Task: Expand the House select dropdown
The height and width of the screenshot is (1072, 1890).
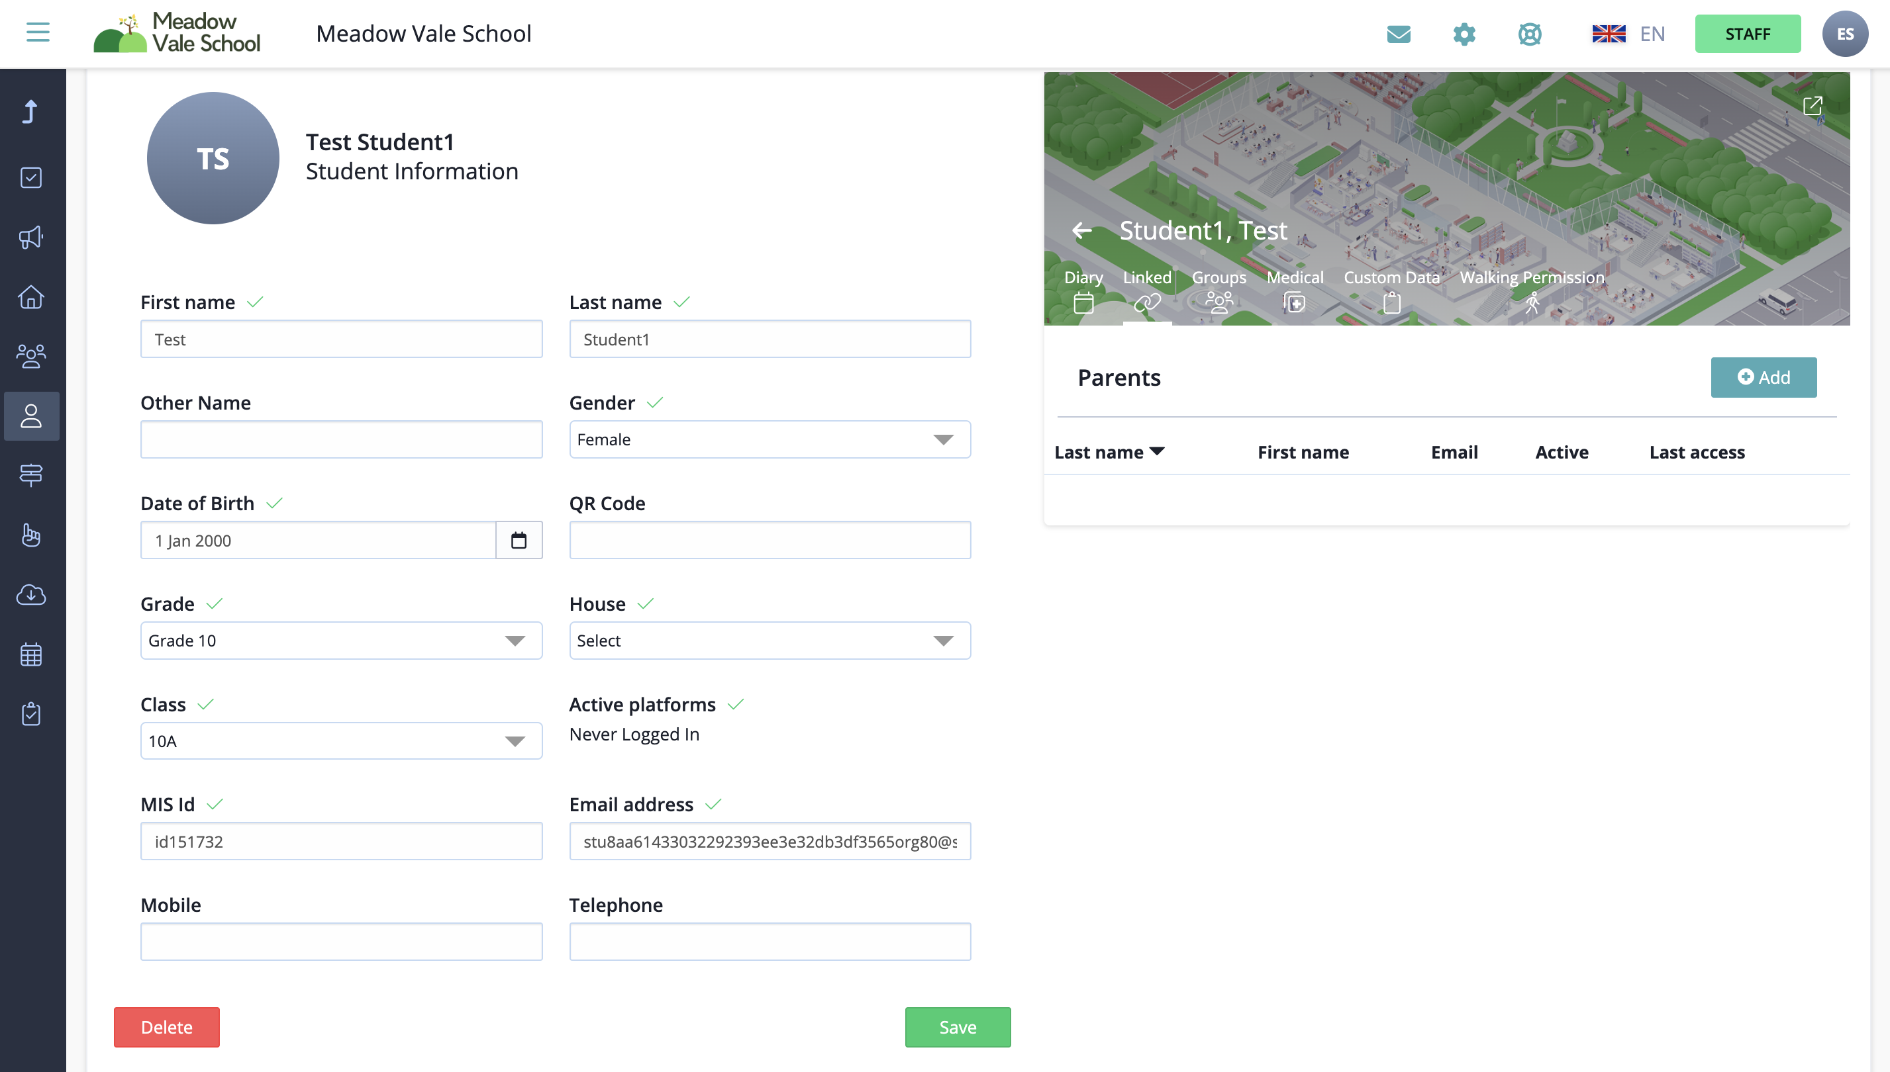Action: click(x=770, y=641)
